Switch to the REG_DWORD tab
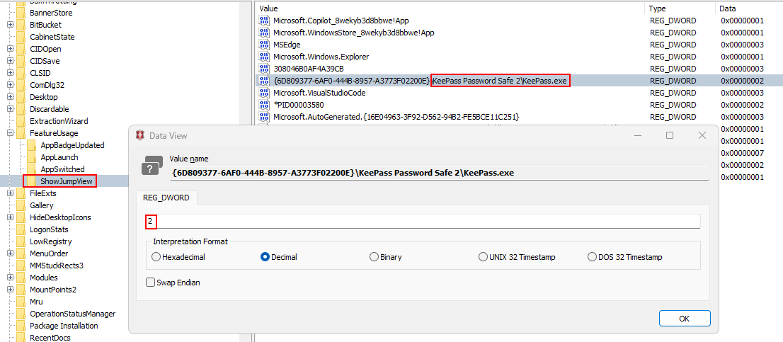This screenshot has width=783, height=342. pos(166,198)
